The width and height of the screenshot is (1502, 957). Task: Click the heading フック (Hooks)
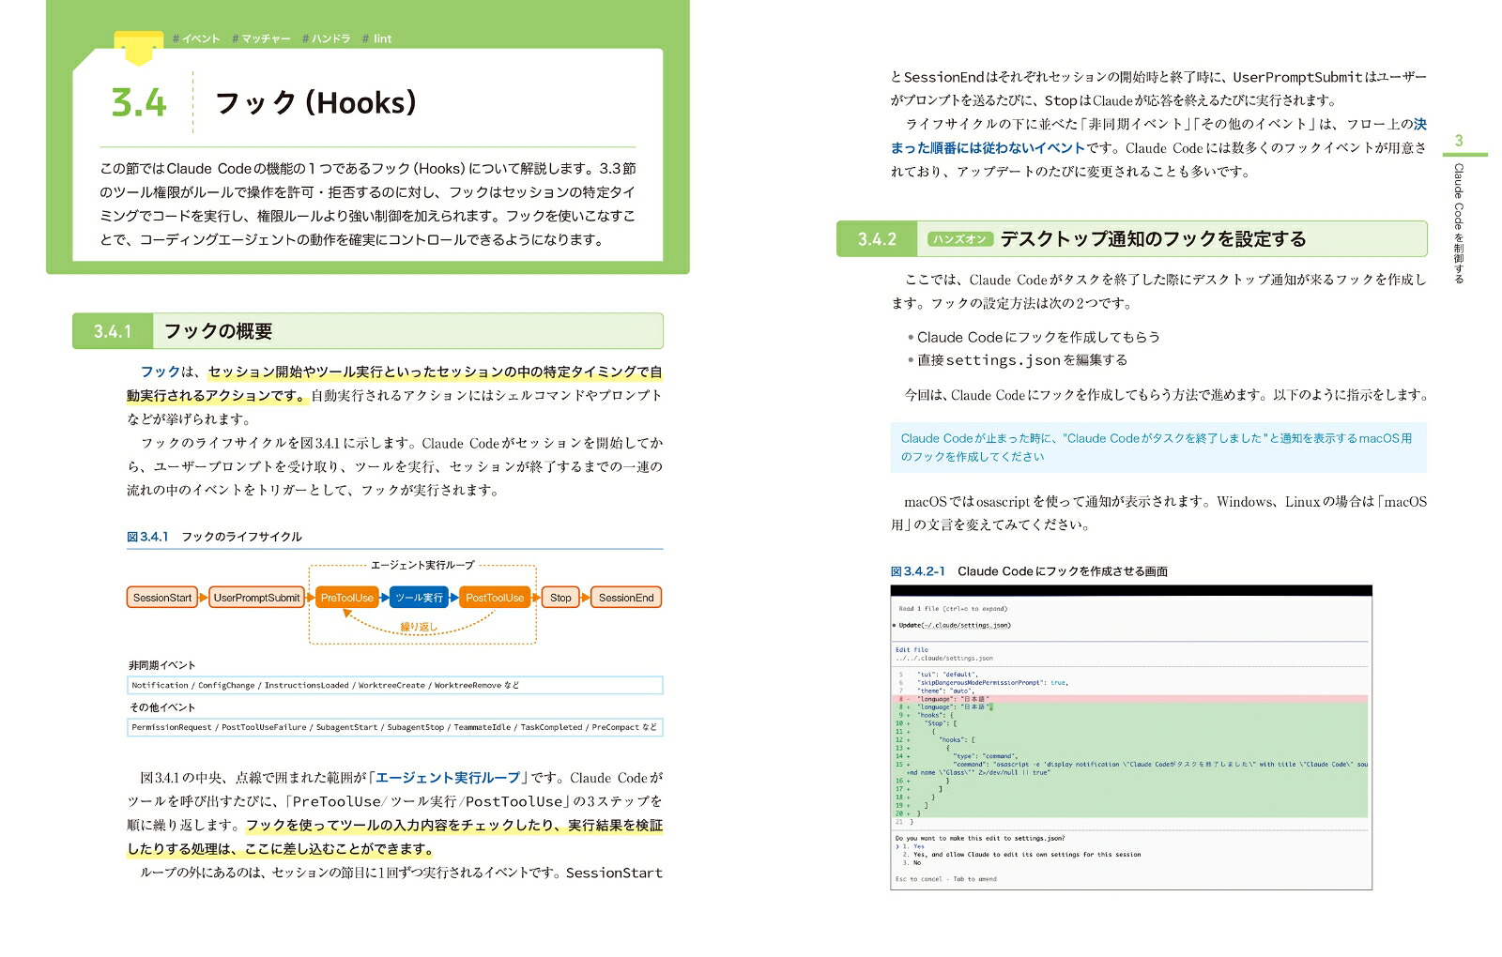pos(315,102)
